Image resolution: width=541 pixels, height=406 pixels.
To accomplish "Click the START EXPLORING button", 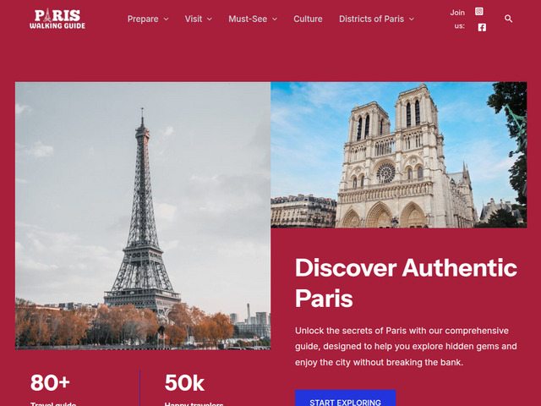I will (345, 398).
